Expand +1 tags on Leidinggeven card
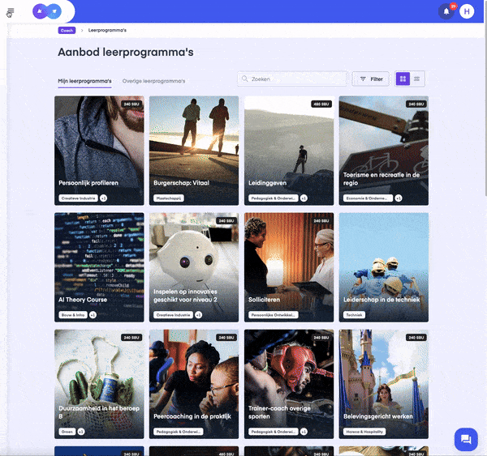 click(304, 198)
